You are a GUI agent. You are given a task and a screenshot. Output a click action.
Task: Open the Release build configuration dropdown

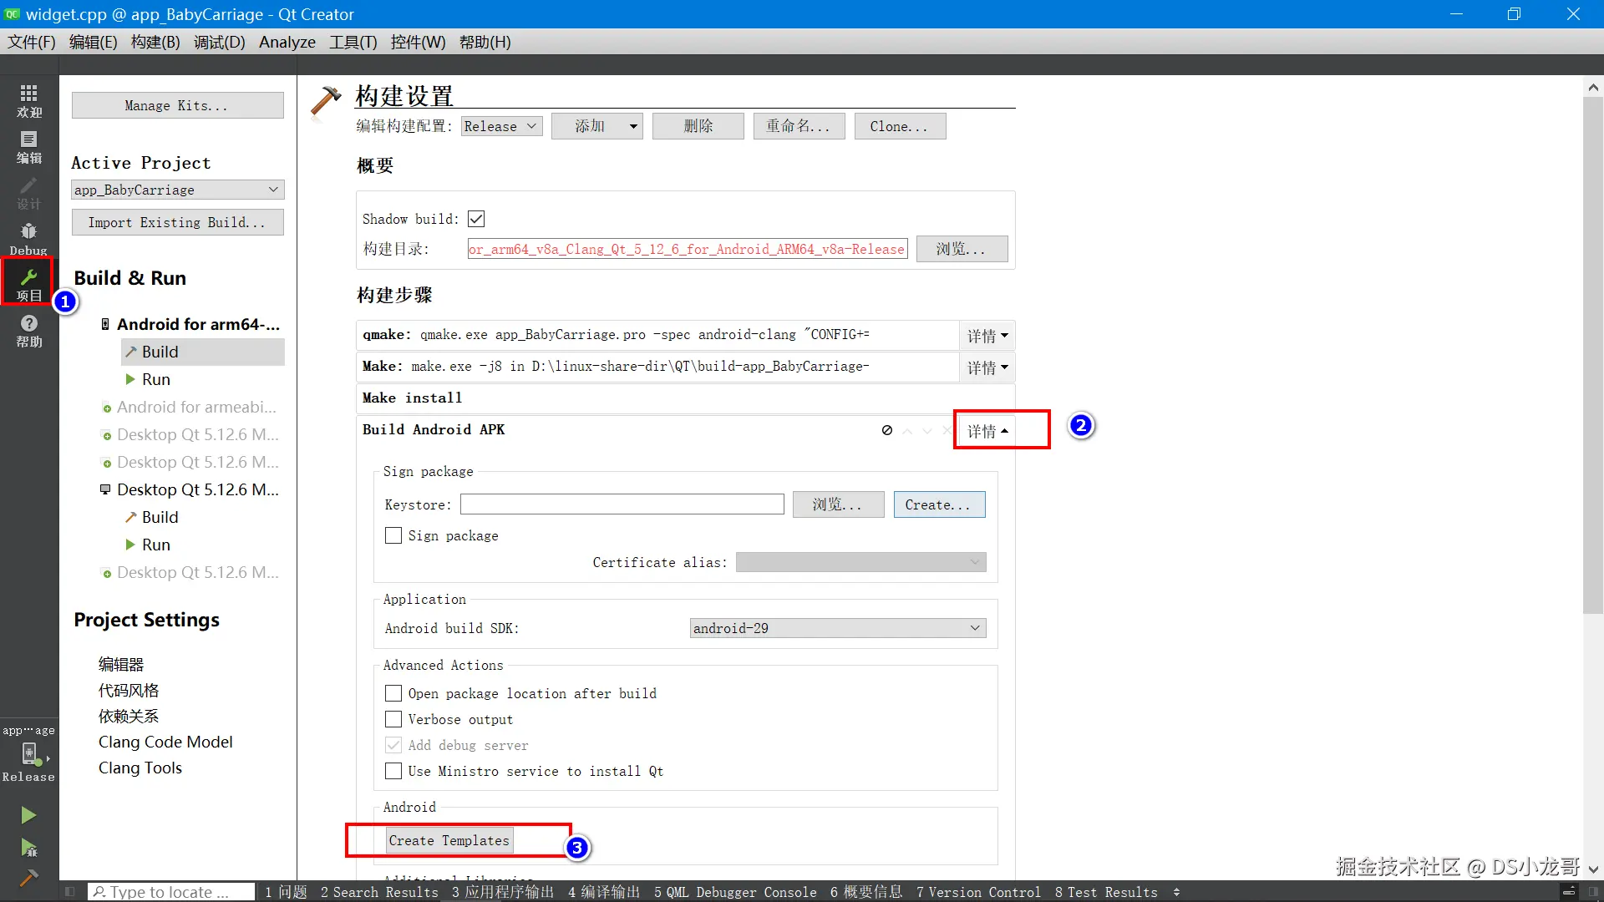[501, 126]
